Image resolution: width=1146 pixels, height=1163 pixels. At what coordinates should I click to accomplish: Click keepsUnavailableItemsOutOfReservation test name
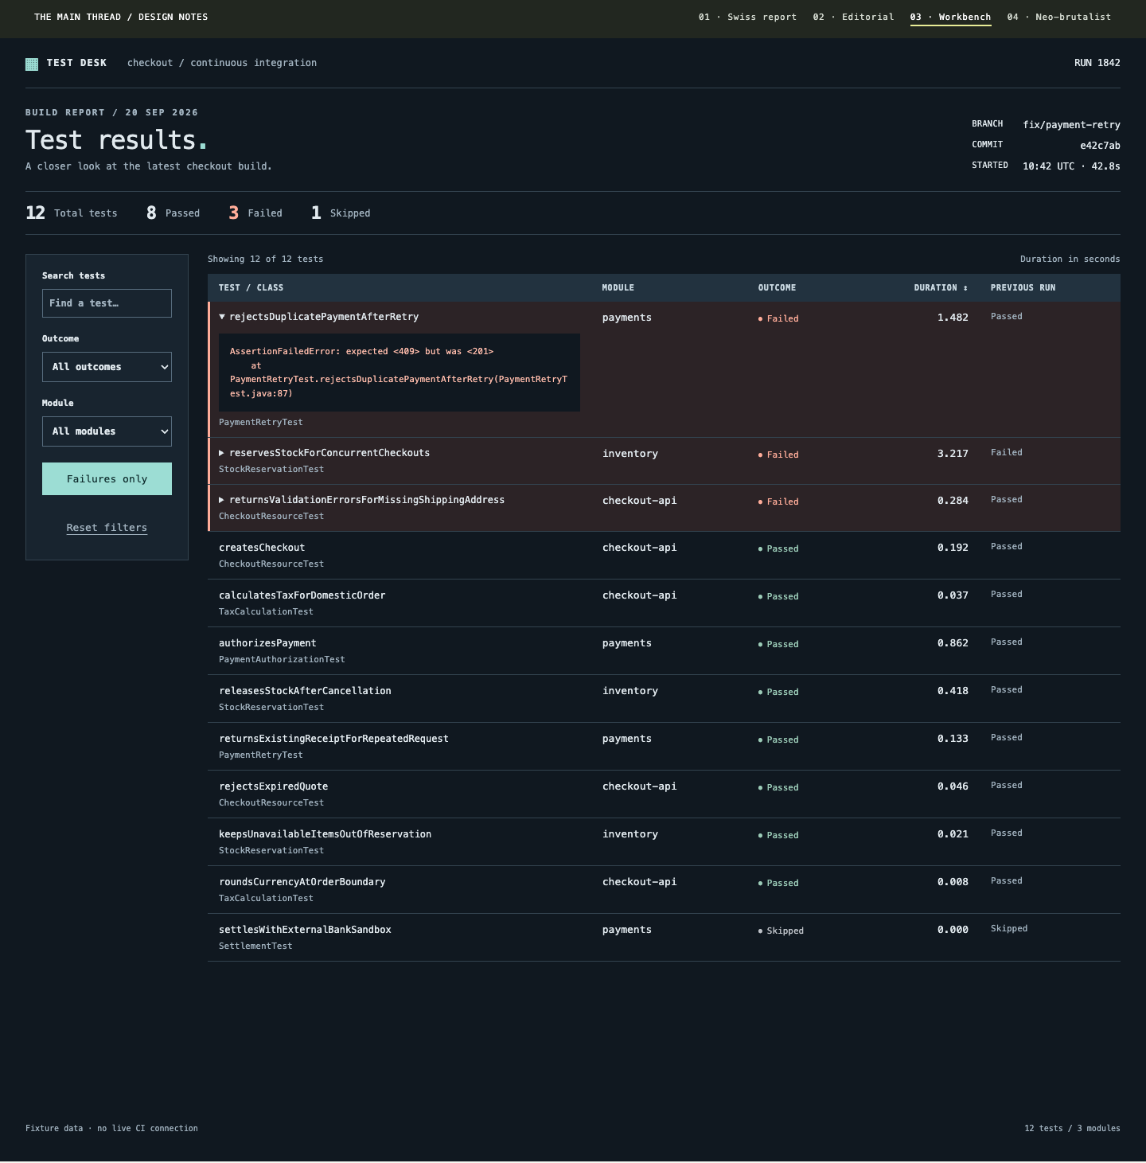[325, 834]
